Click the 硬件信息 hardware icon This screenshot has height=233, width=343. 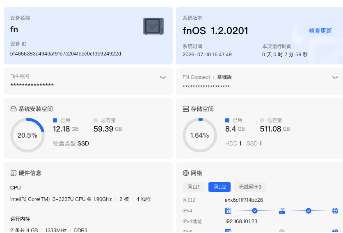click(14, 173)
